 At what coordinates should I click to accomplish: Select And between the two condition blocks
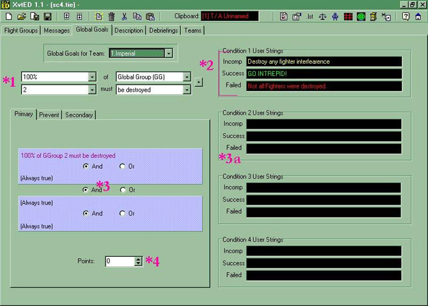pyautogui.click(x=86, y=189)
